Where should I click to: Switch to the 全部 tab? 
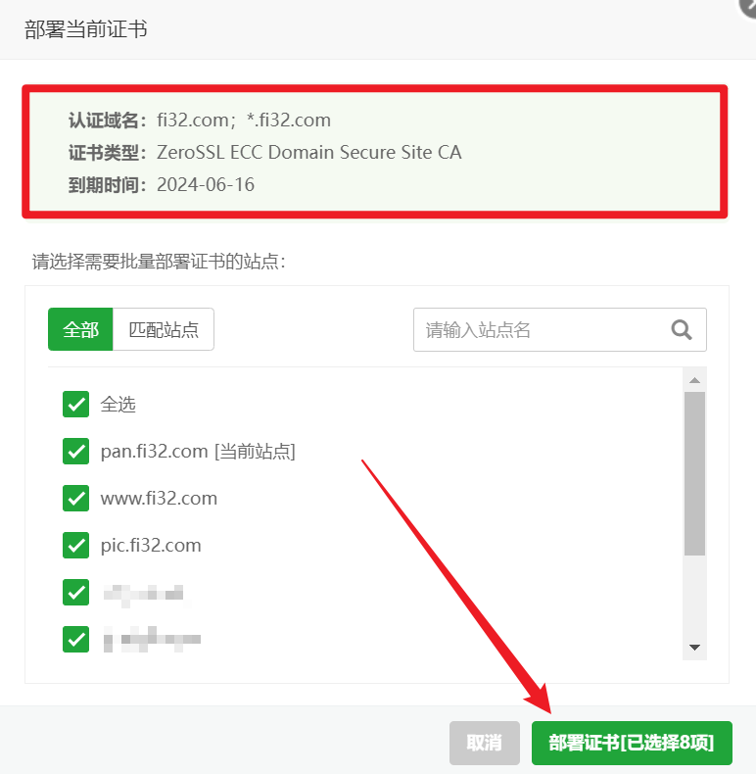[x=80, y=329]
